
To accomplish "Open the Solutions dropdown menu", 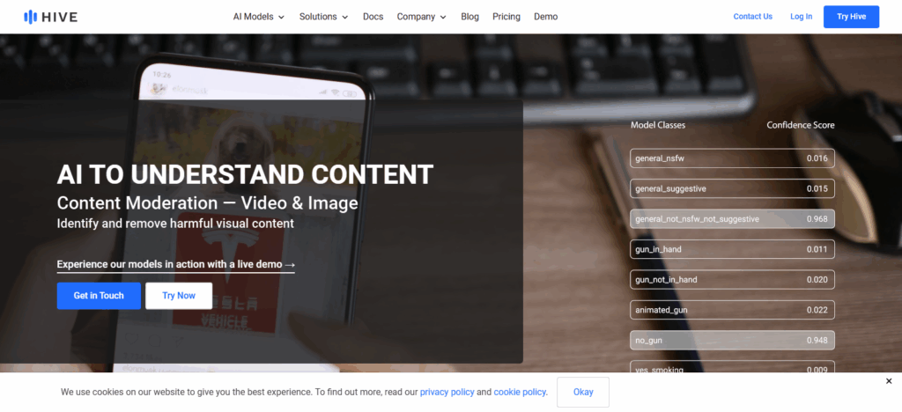I will tap(323, 17).
